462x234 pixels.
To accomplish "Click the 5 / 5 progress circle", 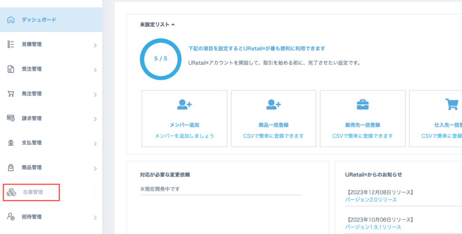I will [x=161, y=59].
